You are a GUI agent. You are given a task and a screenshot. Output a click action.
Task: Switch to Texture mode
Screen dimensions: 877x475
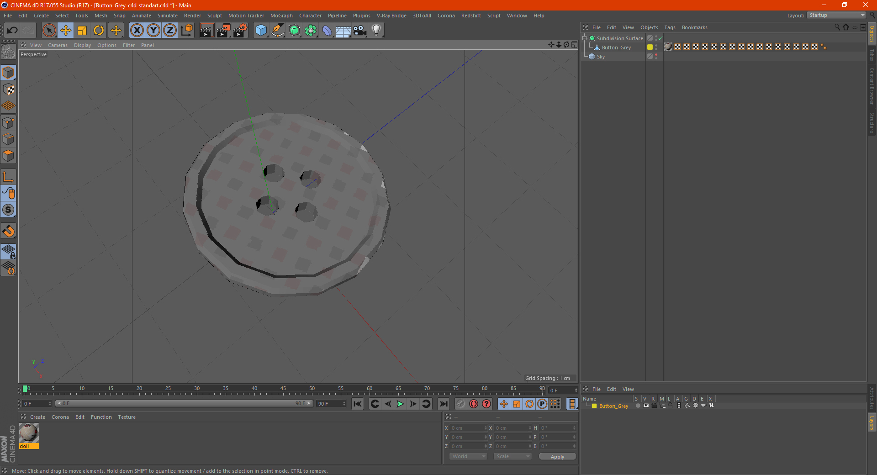pos(8,89)
